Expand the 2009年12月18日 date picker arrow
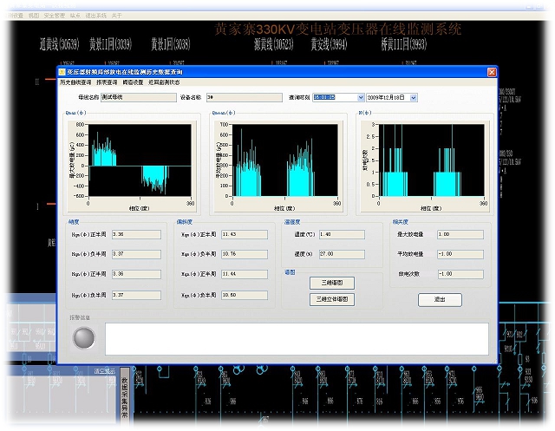This screenshot has height=431, width=555. pyautogui.click(x=414, y=97)
